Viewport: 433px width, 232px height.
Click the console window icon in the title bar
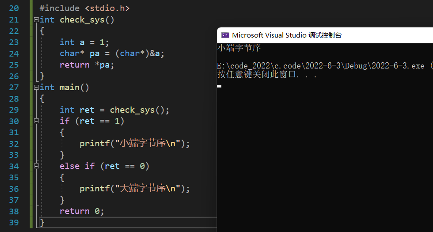[x=225, y=35]
